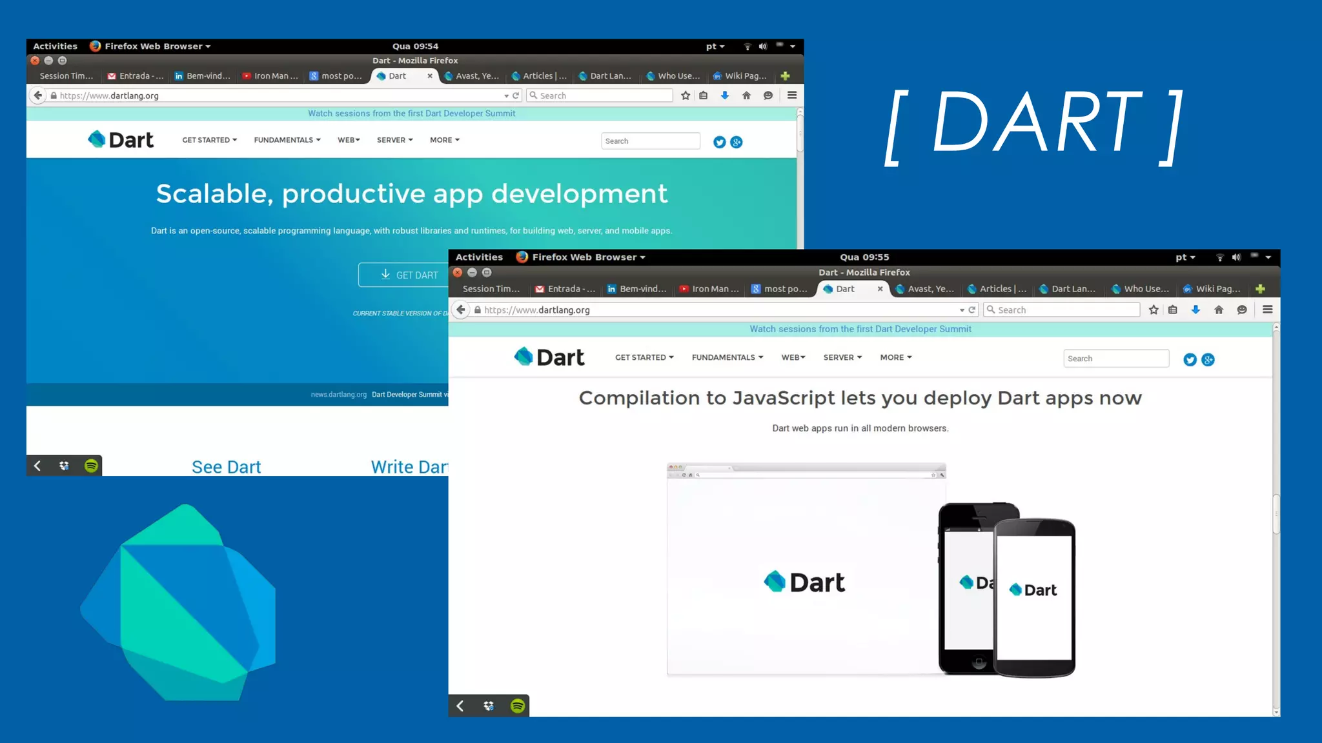Open new tab plus icon in front window
Viewport: 1322px width, 743px height.
pyautogui.click(x=1261, y=289)
